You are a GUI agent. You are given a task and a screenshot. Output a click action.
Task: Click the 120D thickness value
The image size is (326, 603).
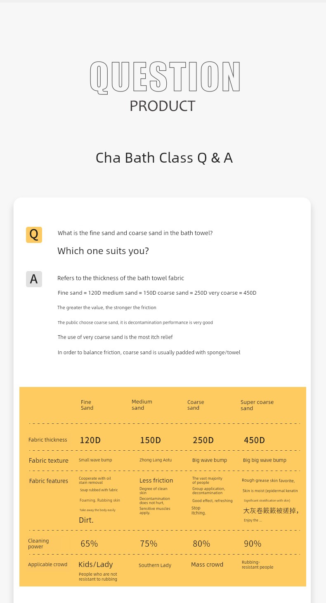tap(90, 440)
